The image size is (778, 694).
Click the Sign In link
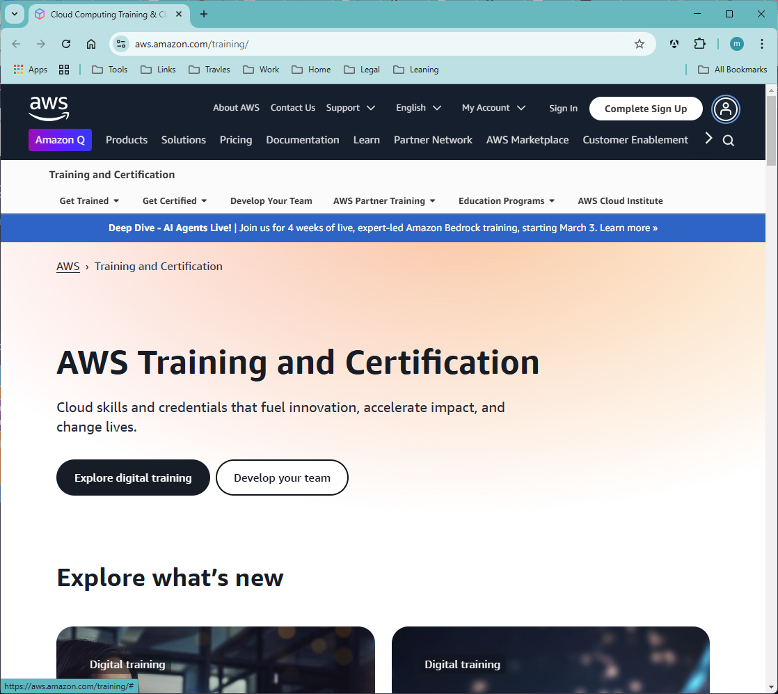coord(563,108)
